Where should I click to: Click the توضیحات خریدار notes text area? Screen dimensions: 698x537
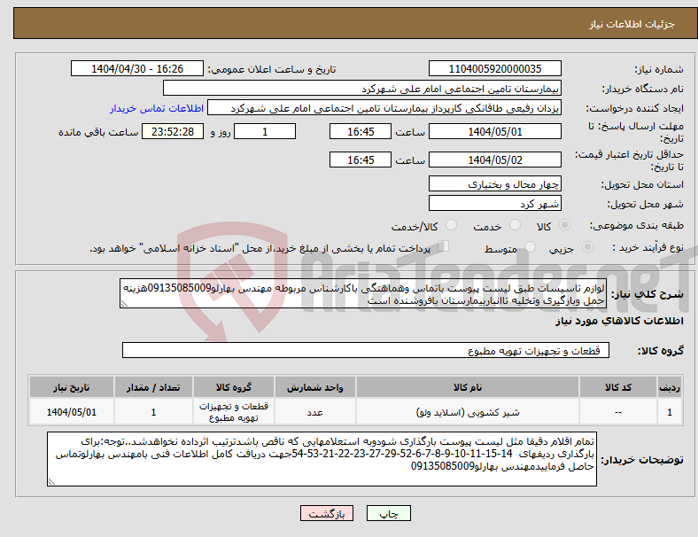coord(322,459)
